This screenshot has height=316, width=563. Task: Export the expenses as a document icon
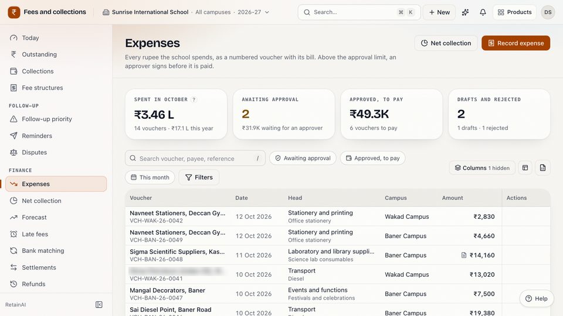click(x=542, y=168)
